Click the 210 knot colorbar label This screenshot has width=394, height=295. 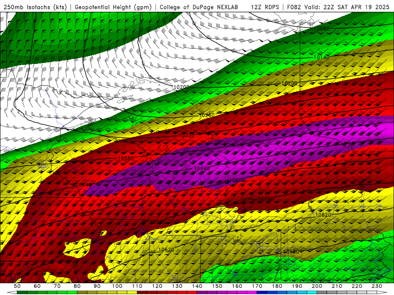pyautogui.click(x=337, y=286)
